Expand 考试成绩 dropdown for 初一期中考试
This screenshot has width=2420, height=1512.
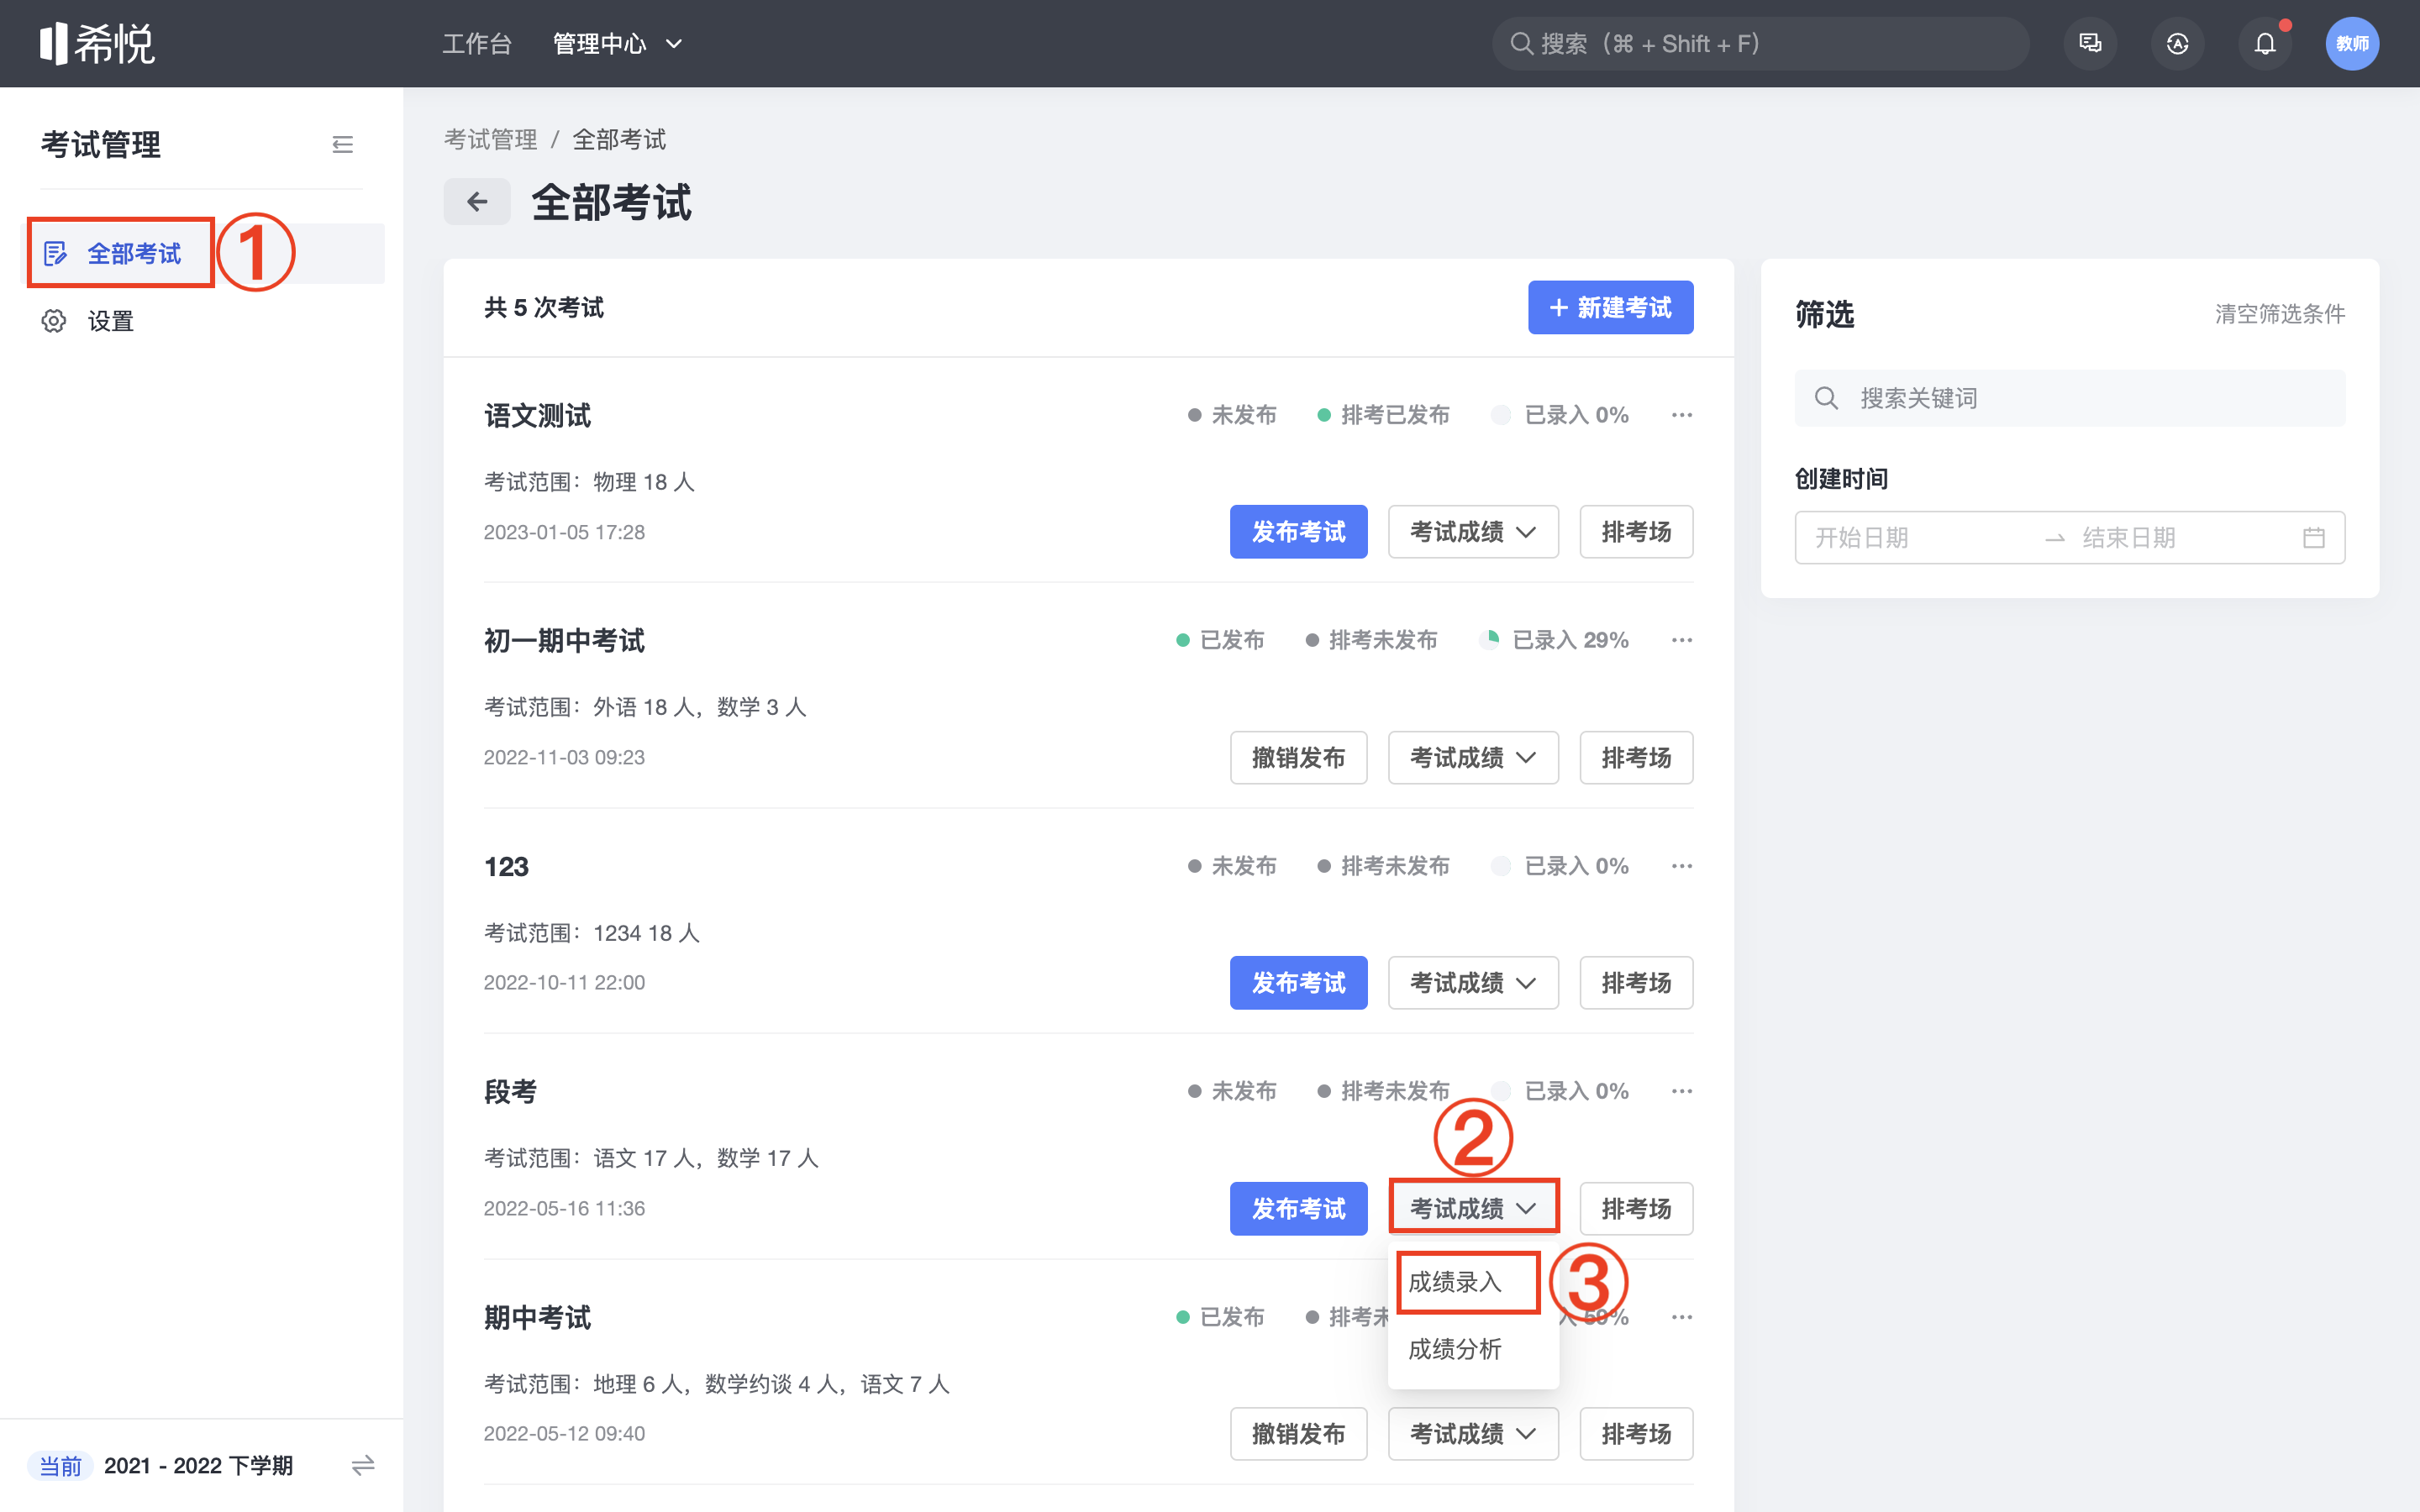(x=1473, y=757)
